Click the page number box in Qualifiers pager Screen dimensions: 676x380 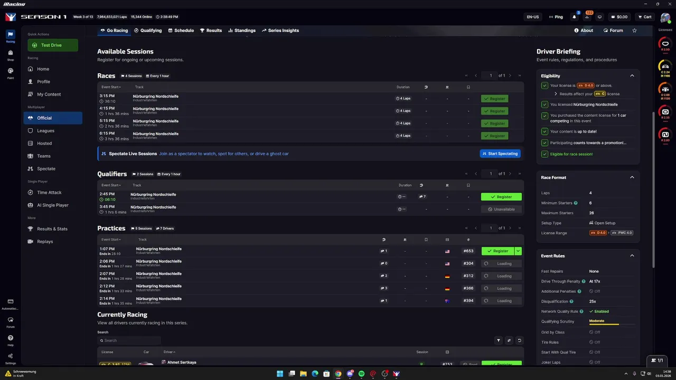coord(491,174)
